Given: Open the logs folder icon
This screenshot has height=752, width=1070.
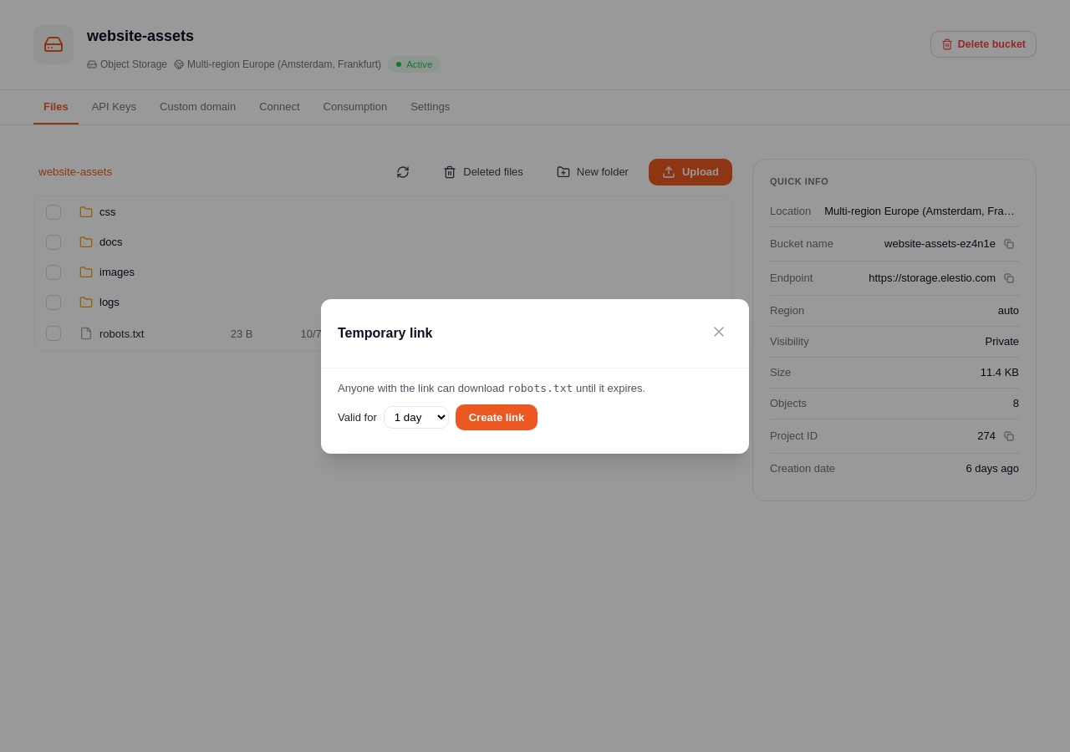Looking at the screenshot, I should pos(86,302).
